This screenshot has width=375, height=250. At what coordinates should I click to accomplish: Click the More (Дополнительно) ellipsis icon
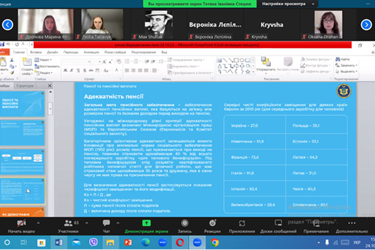(351, 223)
